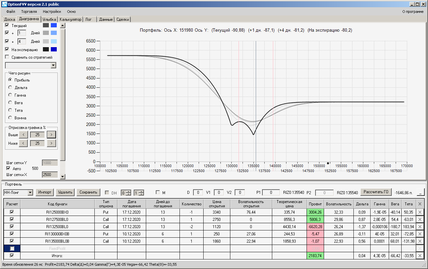Click the Удалить button
The width and height of the screenshot is (428, 269).
click(x=65, y=192)
